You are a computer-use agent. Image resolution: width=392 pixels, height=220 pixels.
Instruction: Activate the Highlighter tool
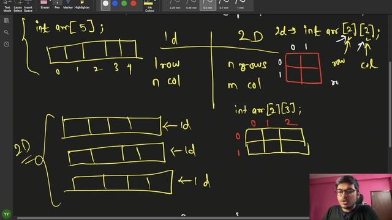pyautogui.click(x=82, y=5)
